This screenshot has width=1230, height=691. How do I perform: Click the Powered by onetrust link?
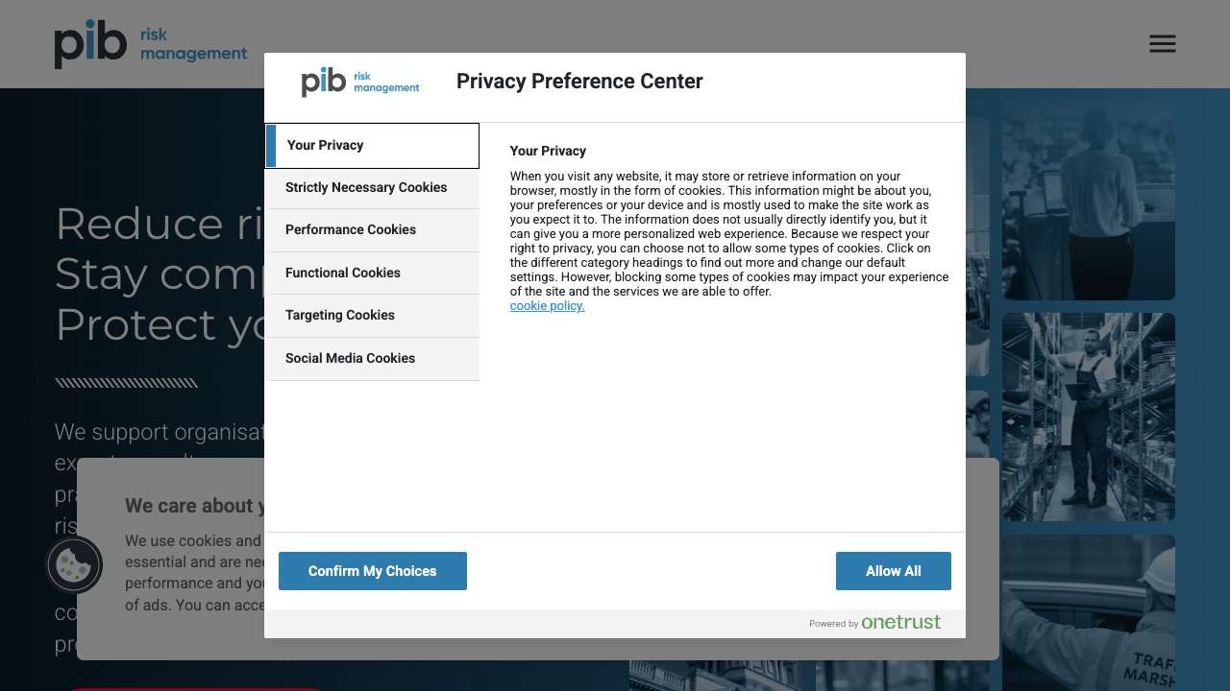(x=874, y=622)
